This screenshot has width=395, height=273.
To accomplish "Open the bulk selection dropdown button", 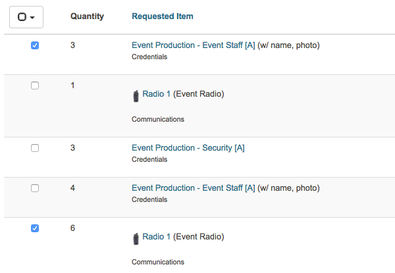I will (x=26, y=17).
